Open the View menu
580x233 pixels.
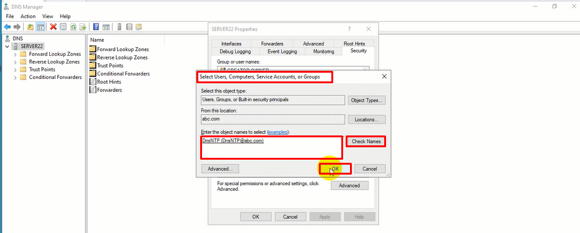48,16
